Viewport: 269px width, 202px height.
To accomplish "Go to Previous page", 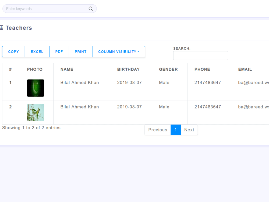I will tap(158, 130).
